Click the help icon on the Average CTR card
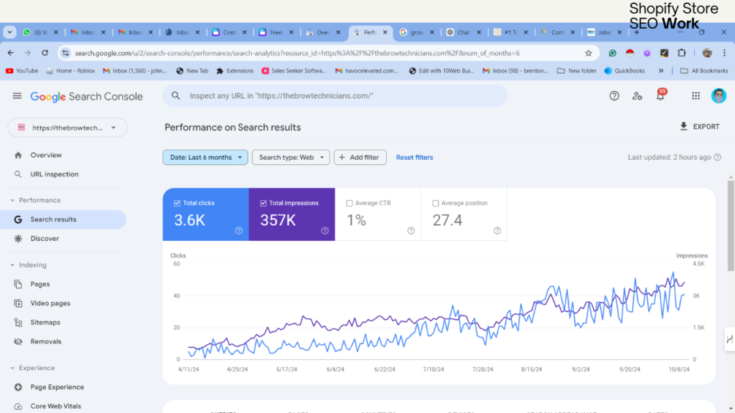 [x=411, y=231]
